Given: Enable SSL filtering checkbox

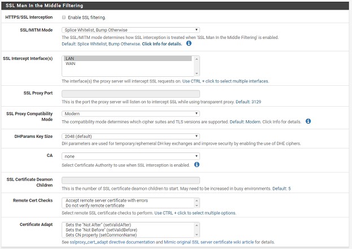Looking at the screenshot, I should coord(64,18).
